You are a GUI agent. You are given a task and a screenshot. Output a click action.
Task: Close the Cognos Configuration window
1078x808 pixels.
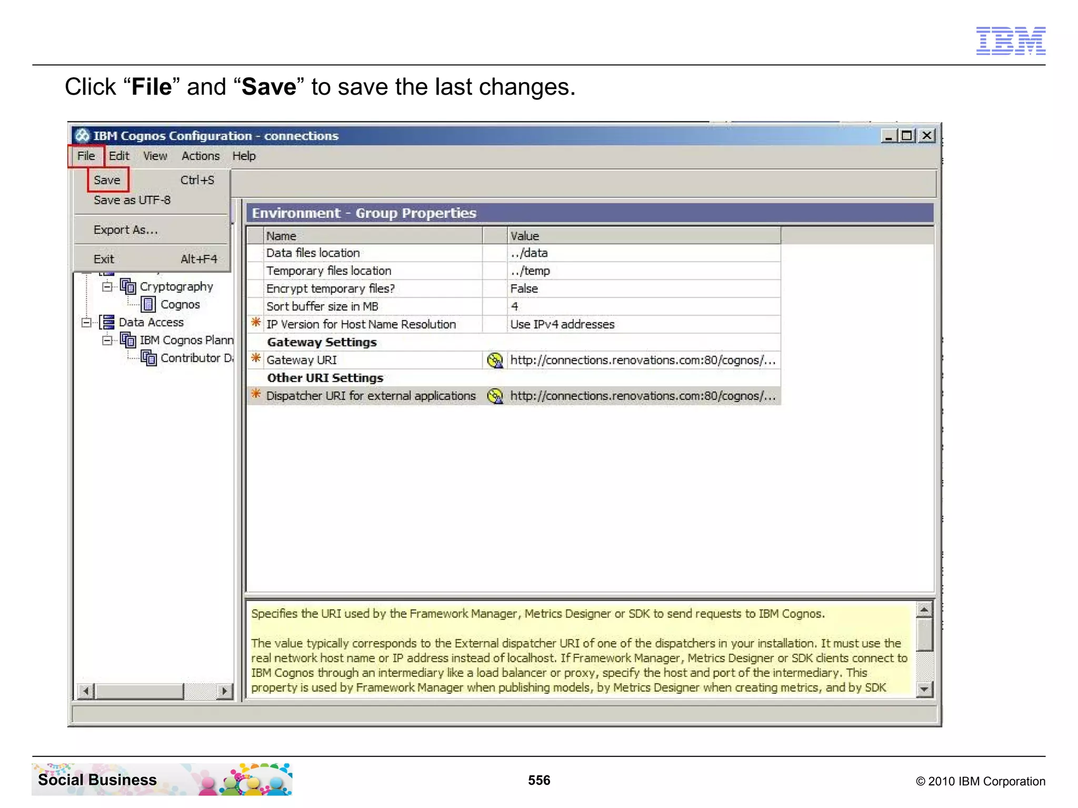tap(926, 136)
